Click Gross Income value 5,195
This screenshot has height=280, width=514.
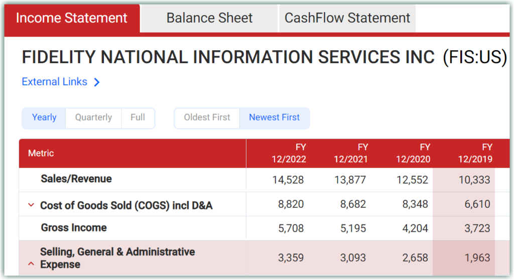pos(353,228)
